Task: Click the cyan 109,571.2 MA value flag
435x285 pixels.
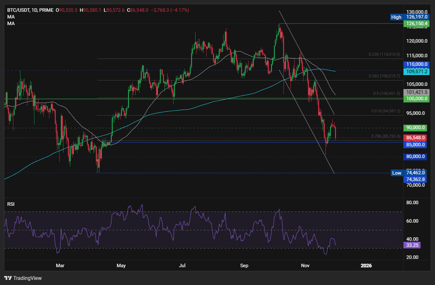Action: click(416, 72)
